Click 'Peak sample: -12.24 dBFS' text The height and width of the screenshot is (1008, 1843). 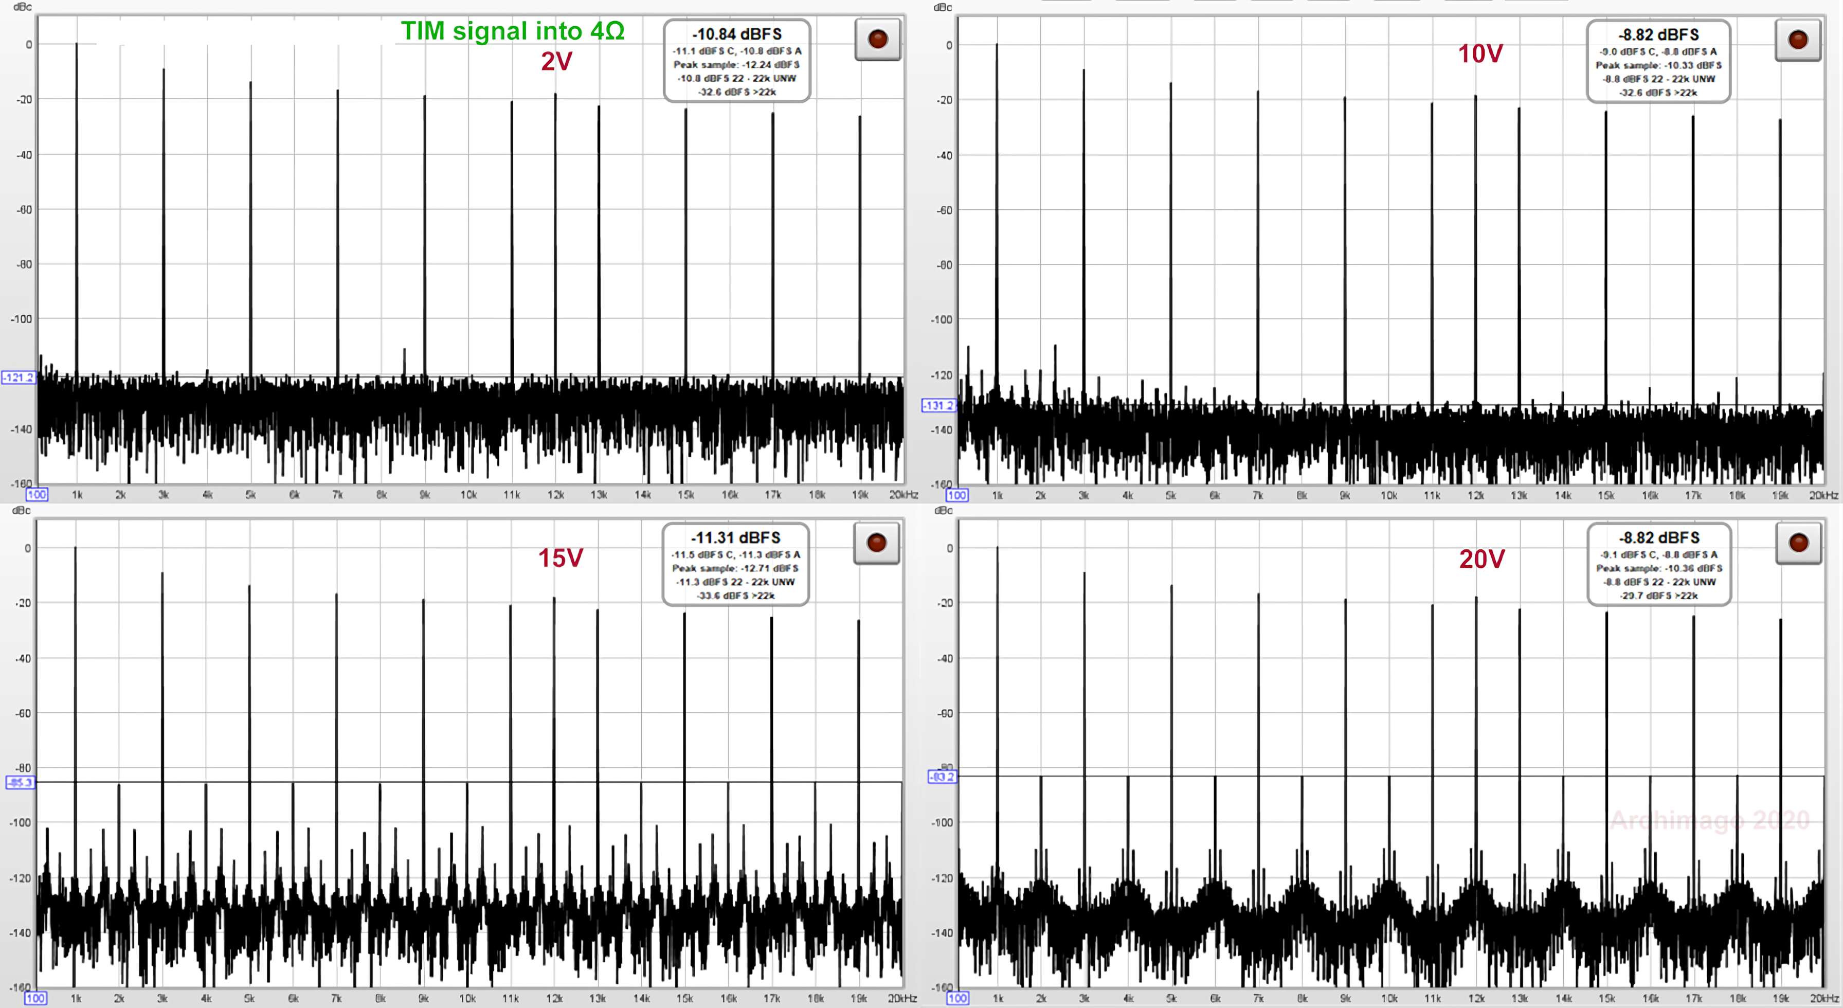[x=736, y=64]
